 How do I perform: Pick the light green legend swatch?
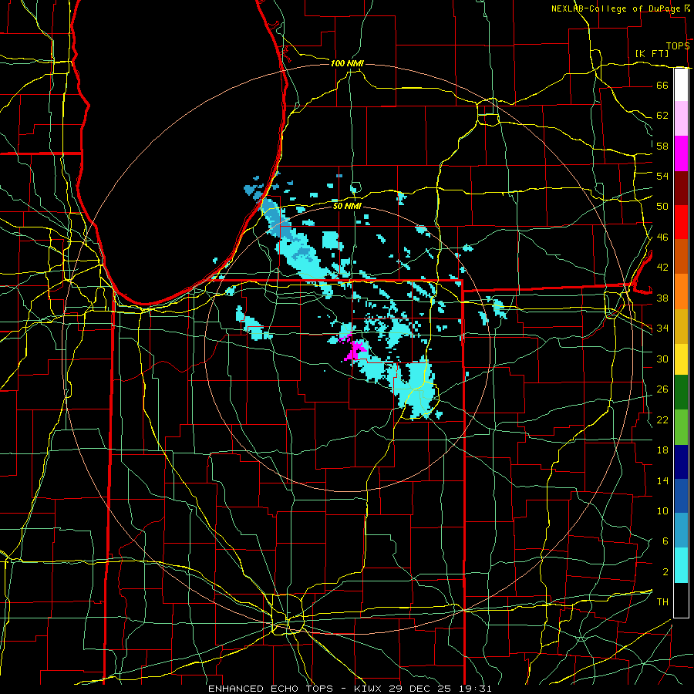pos(681,426)
